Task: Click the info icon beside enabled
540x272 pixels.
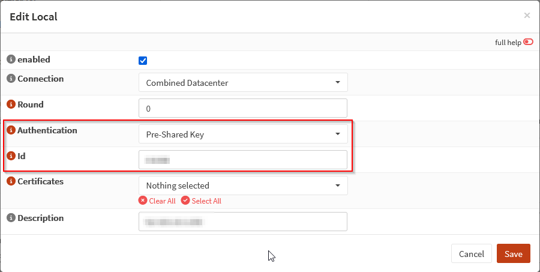Action: pos(10,59)
